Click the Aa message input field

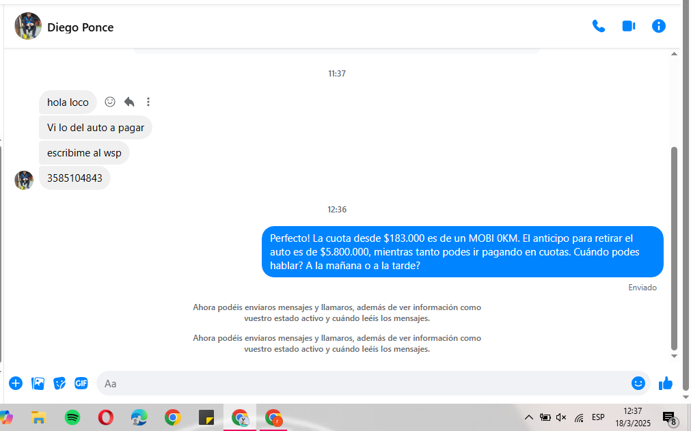362,384
